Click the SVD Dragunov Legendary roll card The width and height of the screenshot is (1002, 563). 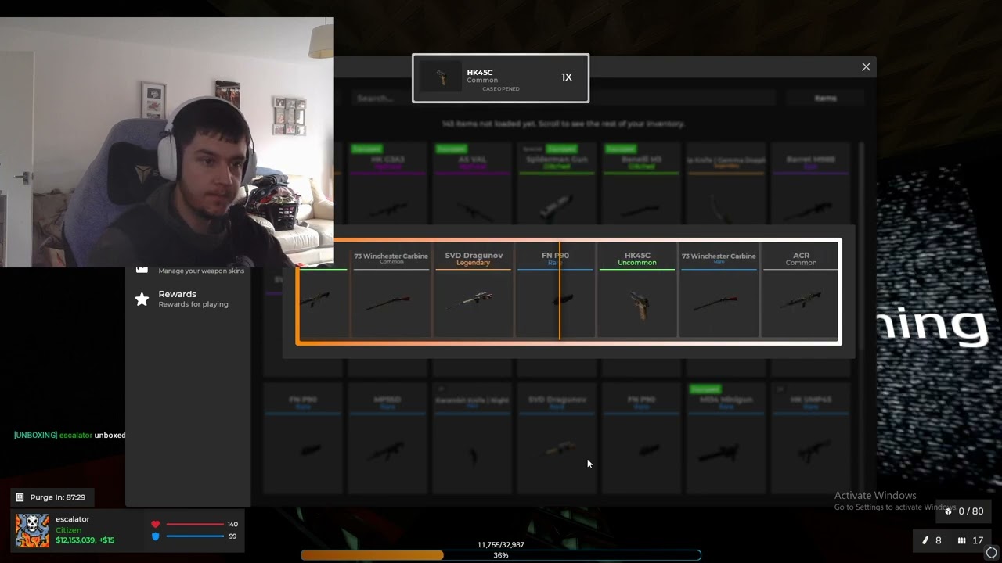474,292
